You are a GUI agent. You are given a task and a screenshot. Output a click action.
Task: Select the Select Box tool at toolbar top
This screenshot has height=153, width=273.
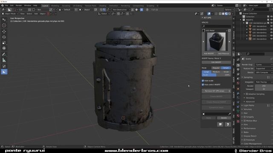(4, 20)
